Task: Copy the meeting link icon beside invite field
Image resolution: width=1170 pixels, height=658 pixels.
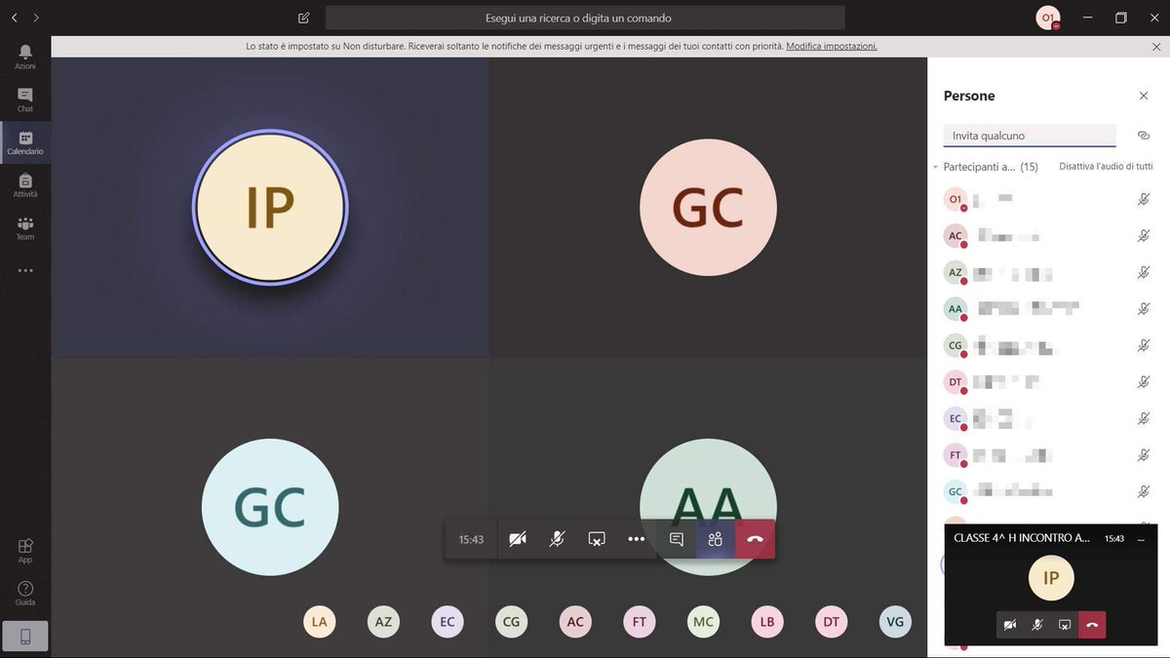Action: (x=1144, y=135)
